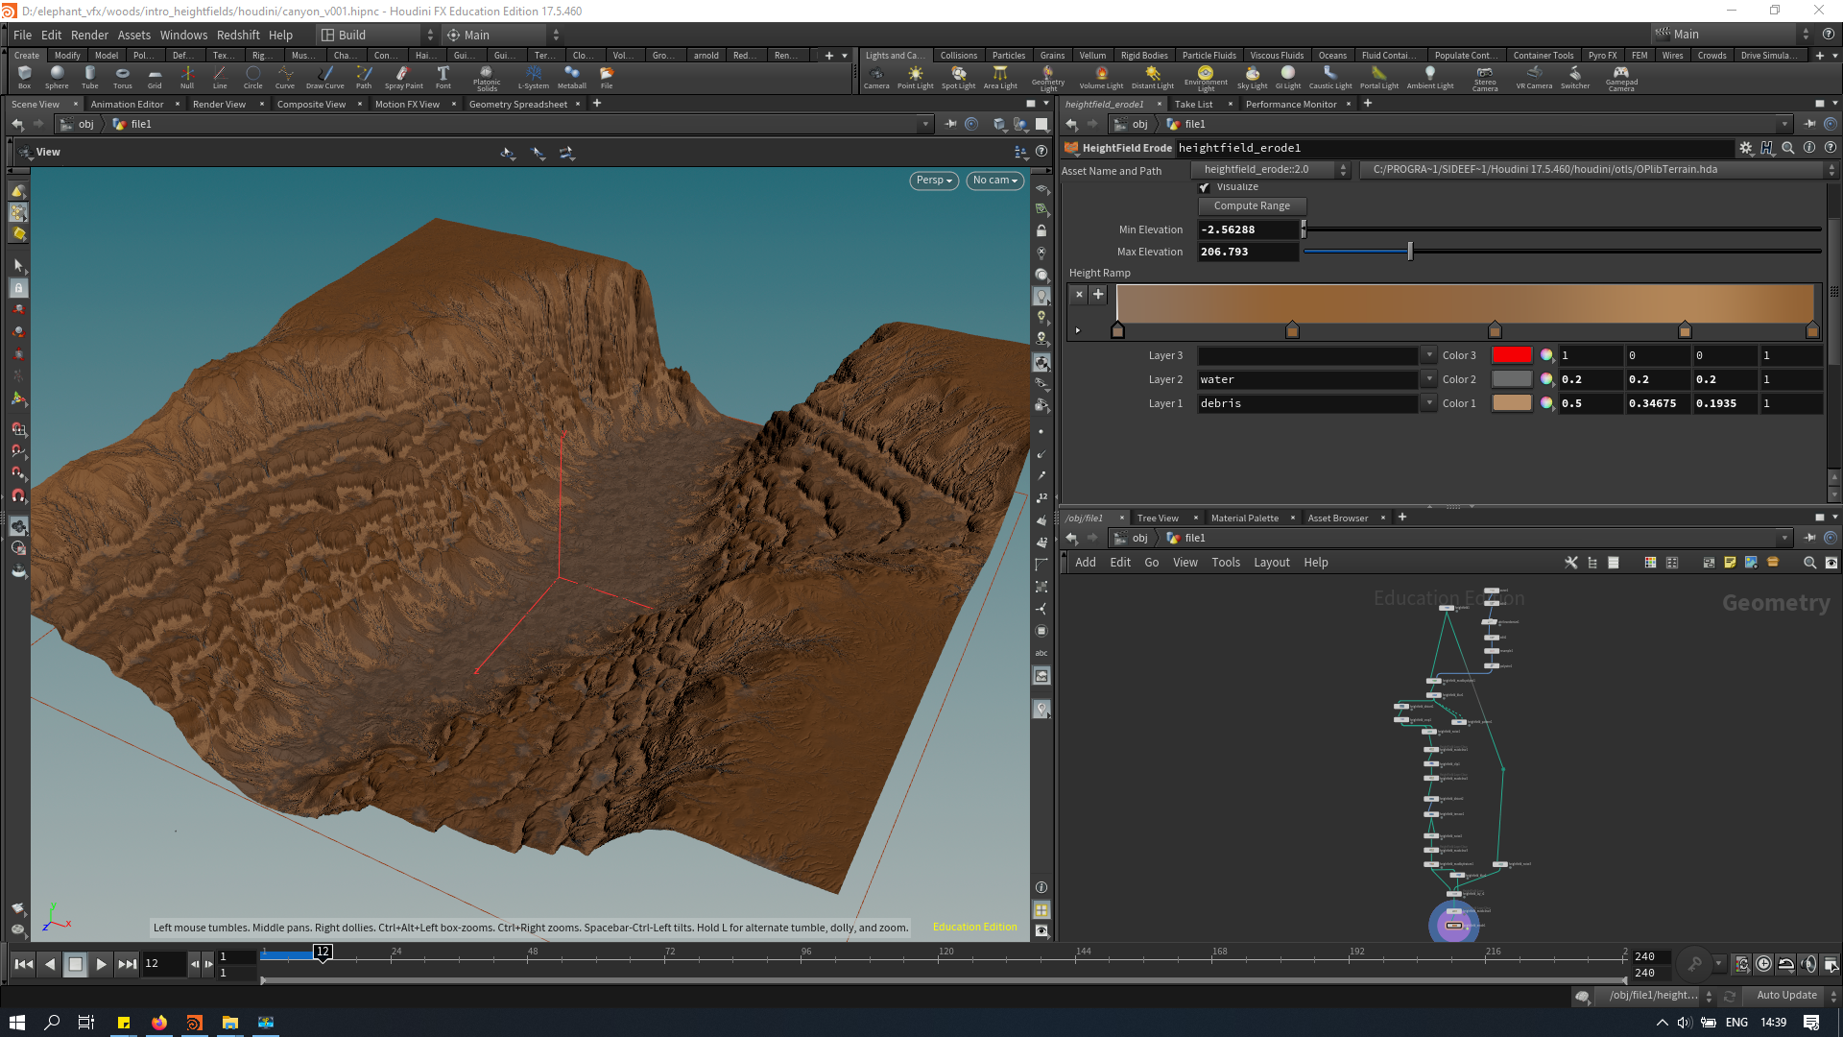
Task: Switch to the Geometry Spreadsheet tab
Action: click(x=517, y=104)
